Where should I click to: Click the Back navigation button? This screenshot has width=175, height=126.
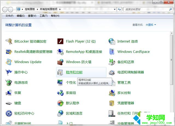click(5, 10)
